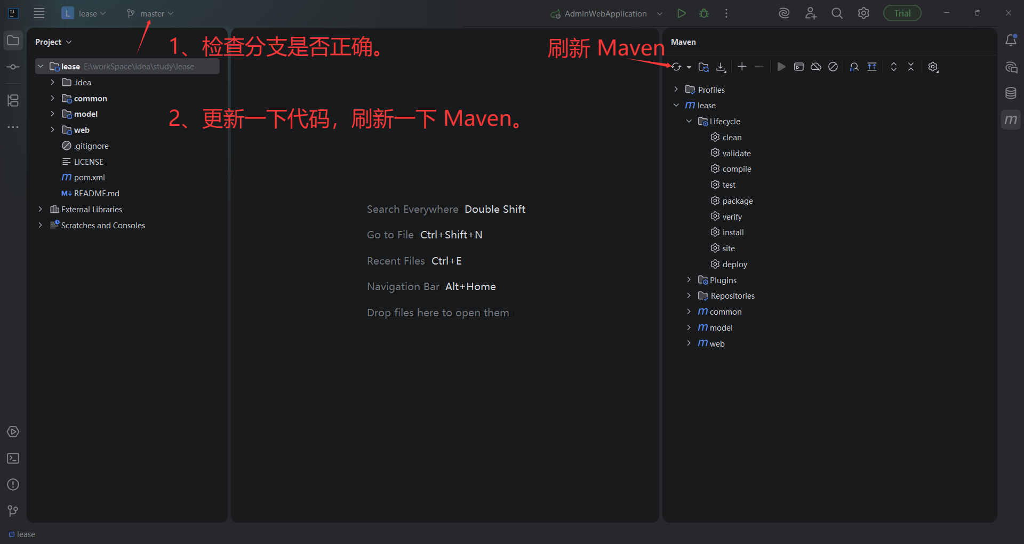Open the Structure tool window icon
The height and width of the screenshot is (544, 1024).
pos(13,100)
